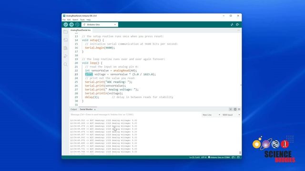
Task: Click the int sensorValue = analogRead(A0); line
Action: [x=111, y=71]
